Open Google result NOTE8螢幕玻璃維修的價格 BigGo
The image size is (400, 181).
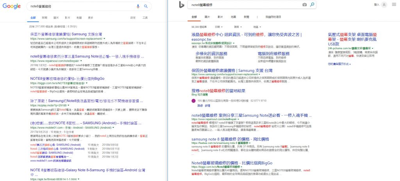coord(67,78)
